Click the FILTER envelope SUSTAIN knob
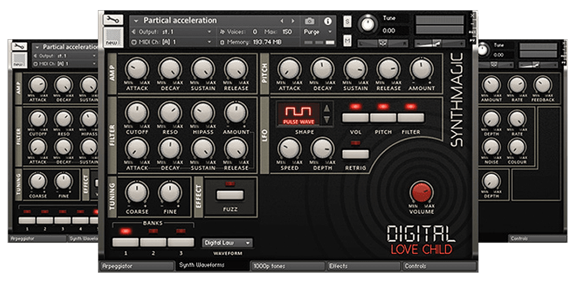 pyautogui.click(x=203, y=148)
